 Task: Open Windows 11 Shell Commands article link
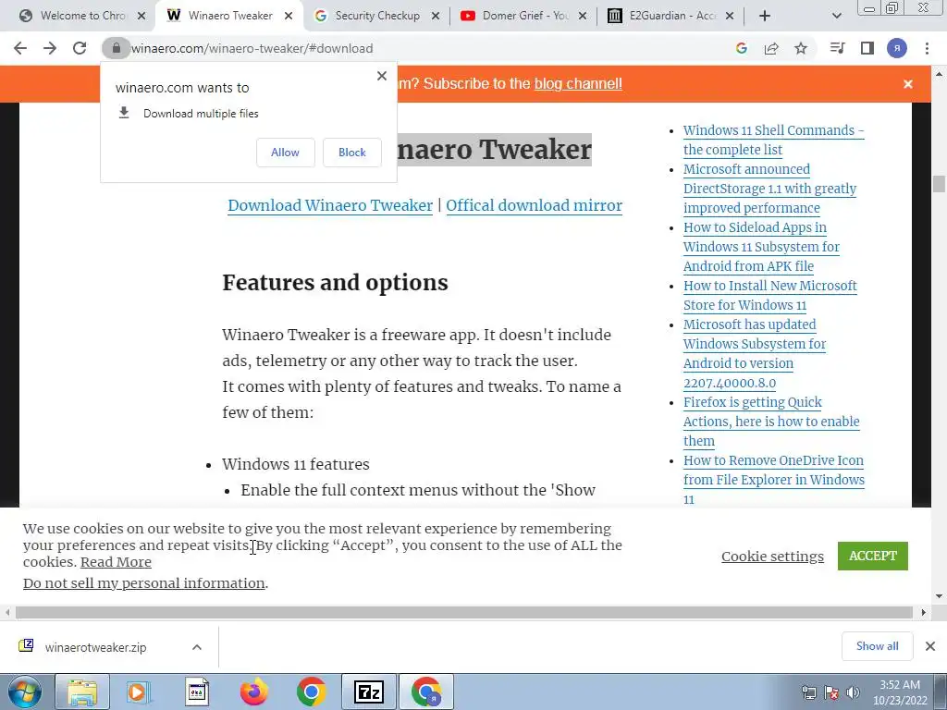774,141
